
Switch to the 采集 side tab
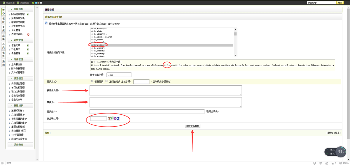pos(3,37)
